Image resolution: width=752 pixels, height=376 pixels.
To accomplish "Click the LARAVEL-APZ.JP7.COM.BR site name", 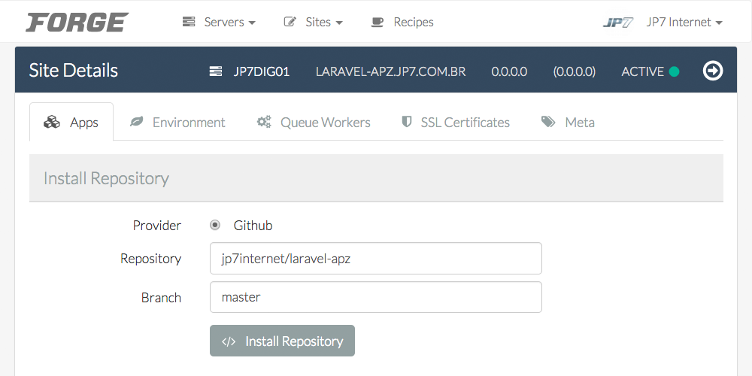I will click(391, 71).
